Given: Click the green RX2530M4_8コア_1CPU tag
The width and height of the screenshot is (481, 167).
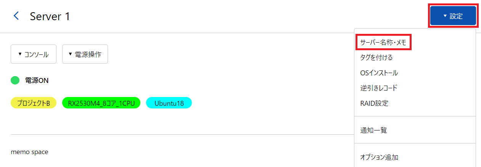Looking at the screenshot, I should 101,103.
